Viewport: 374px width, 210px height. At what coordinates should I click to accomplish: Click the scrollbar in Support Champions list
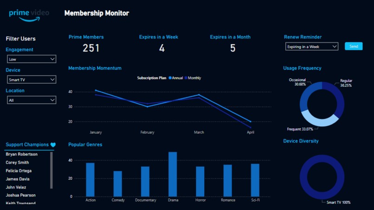click(x=52, y=170)
